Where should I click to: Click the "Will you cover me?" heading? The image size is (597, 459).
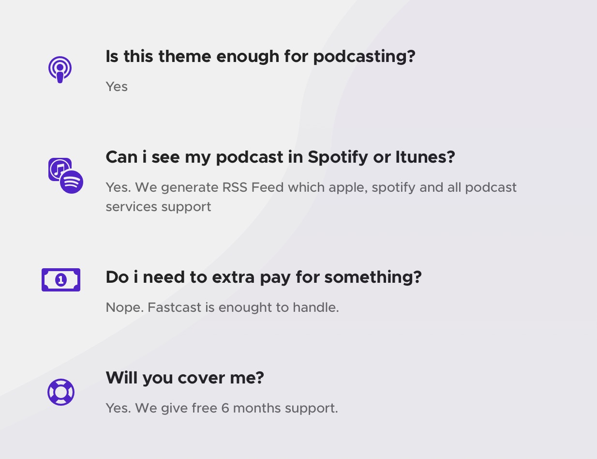coord(185,378)
